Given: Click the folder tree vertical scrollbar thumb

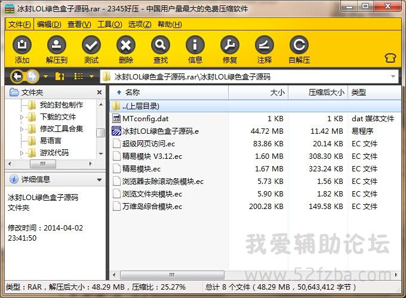Looking at the screenshot, I should (x=100, y=133).
